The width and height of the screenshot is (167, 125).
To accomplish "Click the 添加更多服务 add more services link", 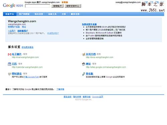I will pos(27,47).
